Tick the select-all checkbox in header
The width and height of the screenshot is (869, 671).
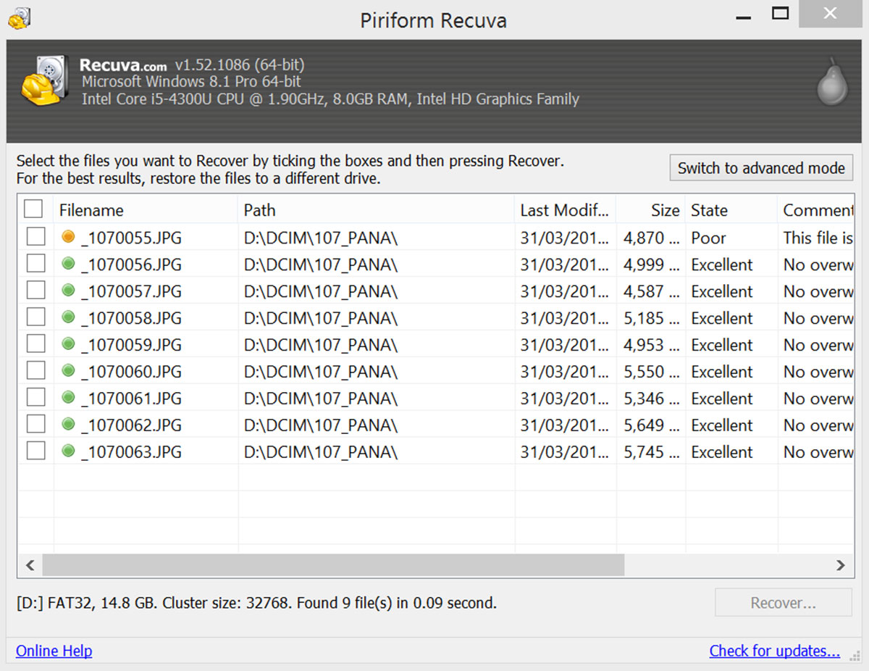point(33,209)
